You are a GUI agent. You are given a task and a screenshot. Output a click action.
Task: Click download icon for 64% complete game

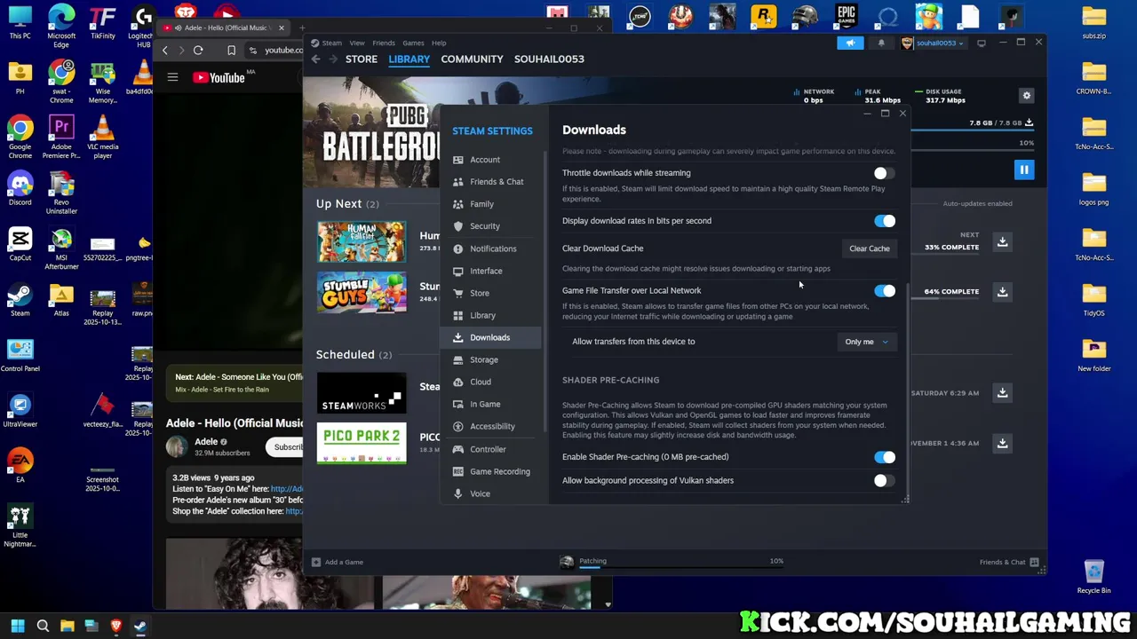pos(1002,291)
